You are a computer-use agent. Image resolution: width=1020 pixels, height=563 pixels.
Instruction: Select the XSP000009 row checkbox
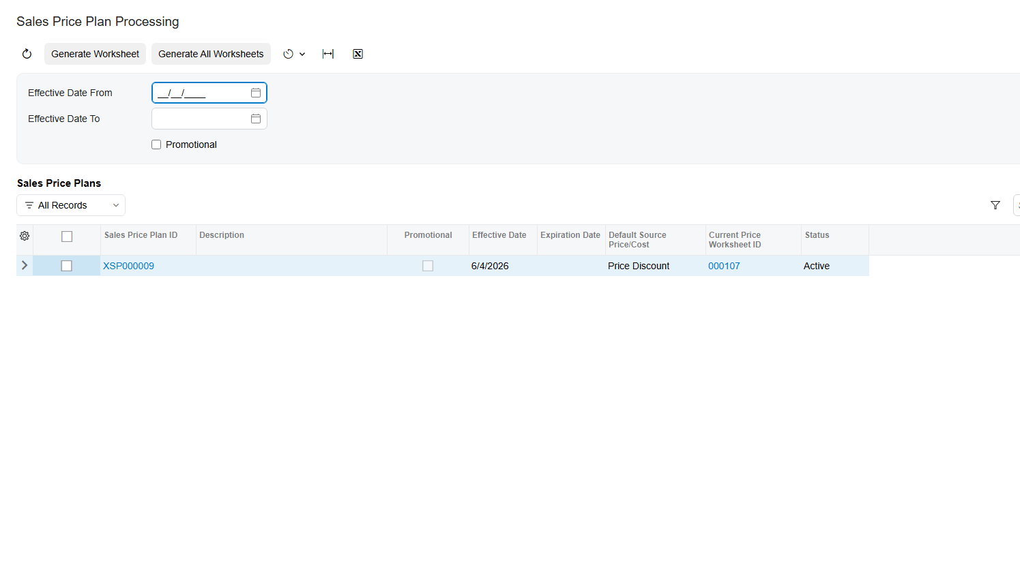pos(67,266)
